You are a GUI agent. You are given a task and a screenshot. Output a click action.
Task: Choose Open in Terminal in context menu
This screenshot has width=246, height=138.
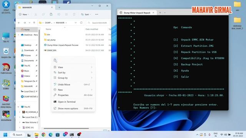tap(73, 102)
